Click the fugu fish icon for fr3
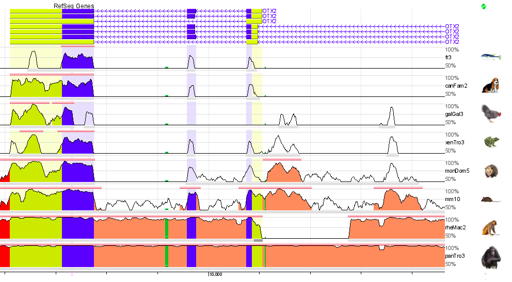 (x=492, y=58)
